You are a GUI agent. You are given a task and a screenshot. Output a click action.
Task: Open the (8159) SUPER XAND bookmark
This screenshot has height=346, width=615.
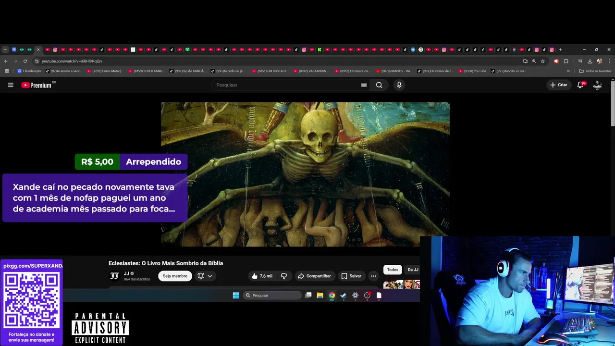(x=146, y=71)
